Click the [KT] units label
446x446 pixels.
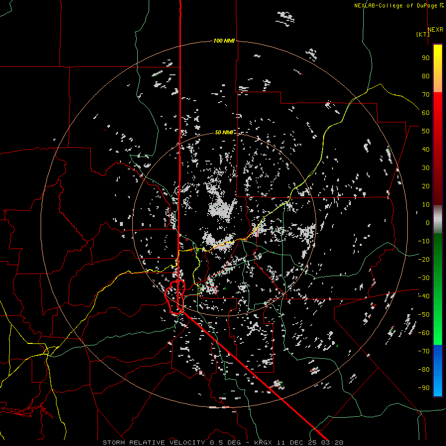(423, 34)
